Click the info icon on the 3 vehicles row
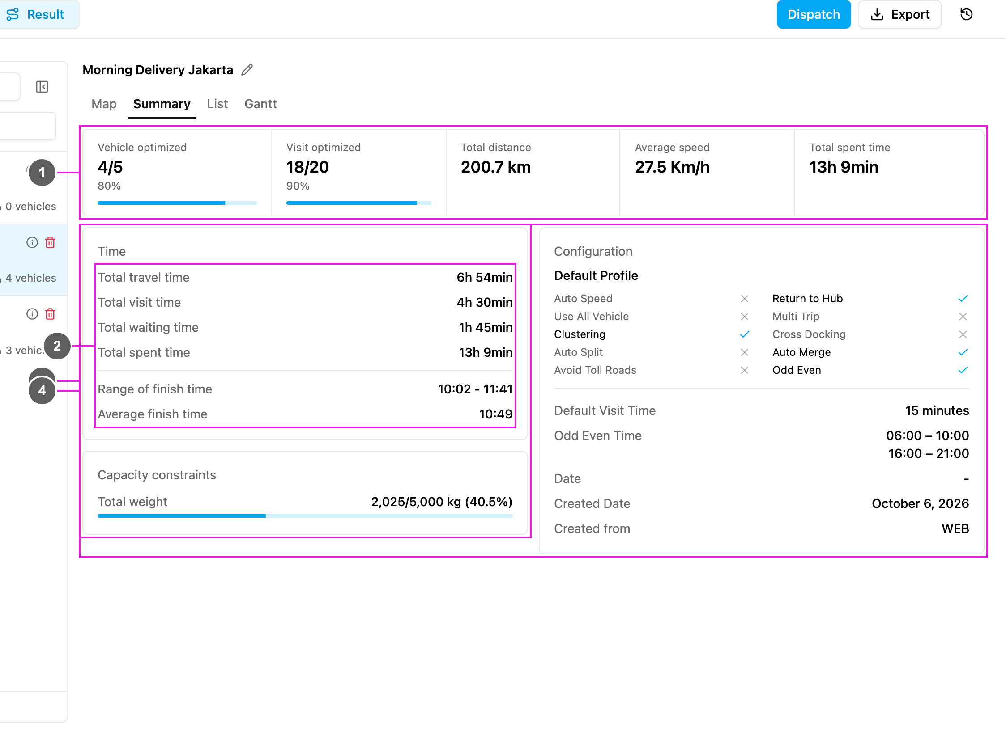Image resolution: width=1006 pixels, height=744 pixels. (x=32, y=314)
